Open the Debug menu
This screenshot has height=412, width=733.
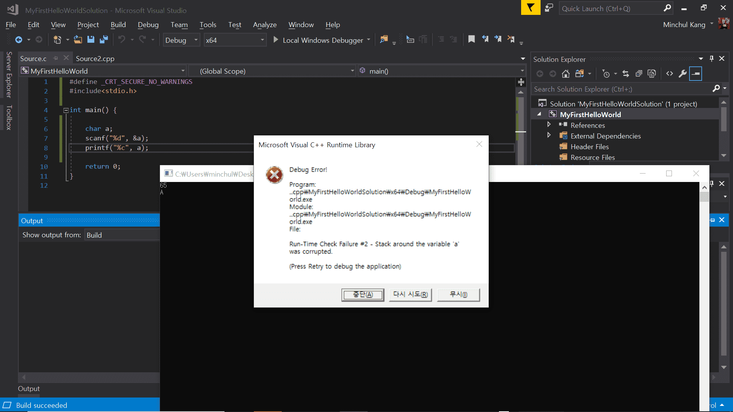pyautogui.click(x=148, y=25)
